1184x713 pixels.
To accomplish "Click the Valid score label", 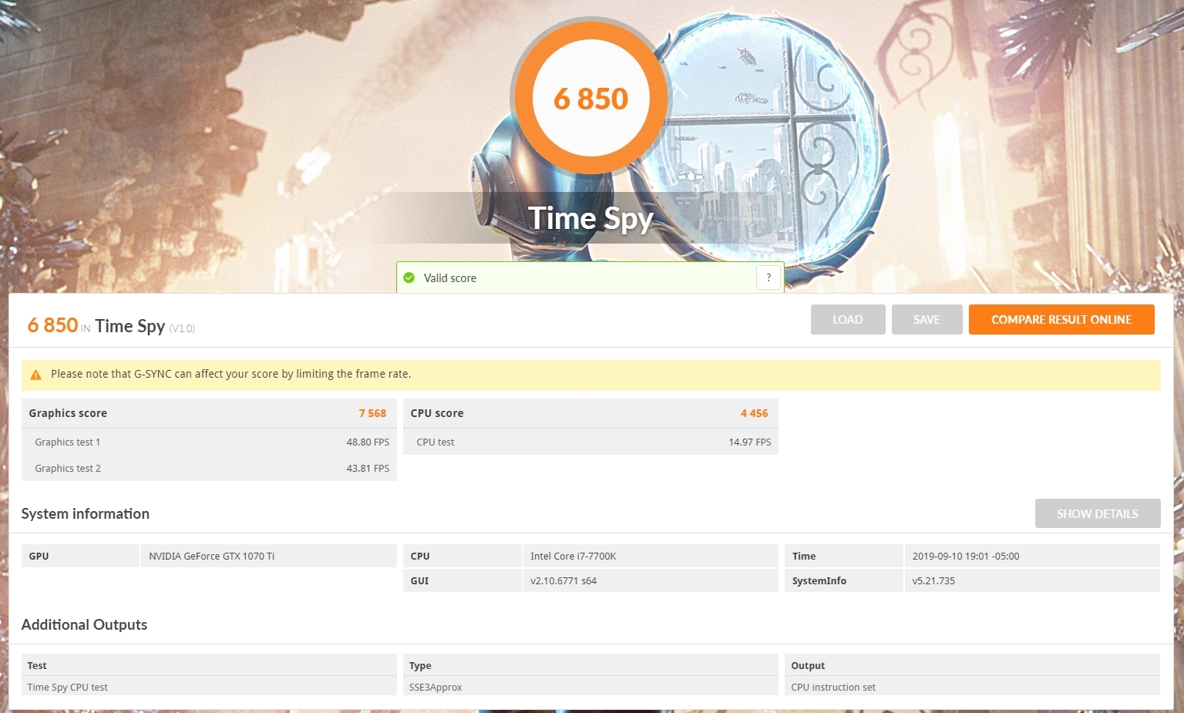I will (x=450, y=278).
